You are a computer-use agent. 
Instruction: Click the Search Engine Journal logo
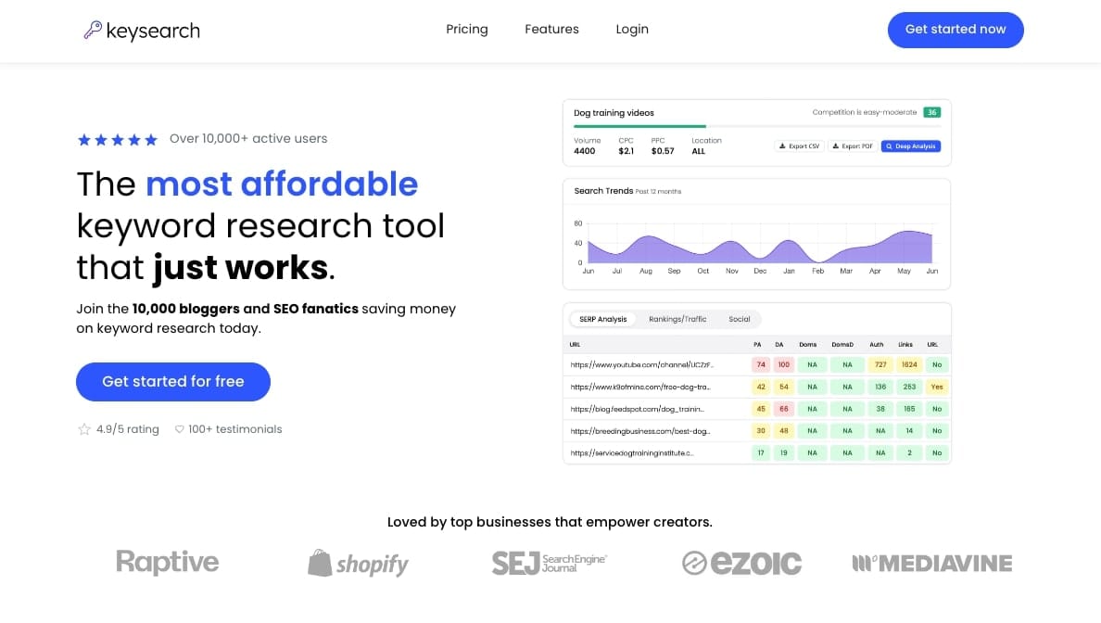point(550,563)
